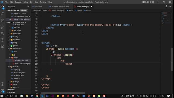The width and height of the screenshot is (174, 98).
Task: Open api.php under routes
Action: click(17, 70)
